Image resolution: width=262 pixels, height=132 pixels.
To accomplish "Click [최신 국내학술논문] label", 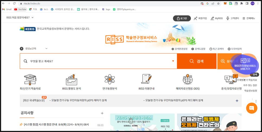I will pyautogui.click(x=34, y=100).
